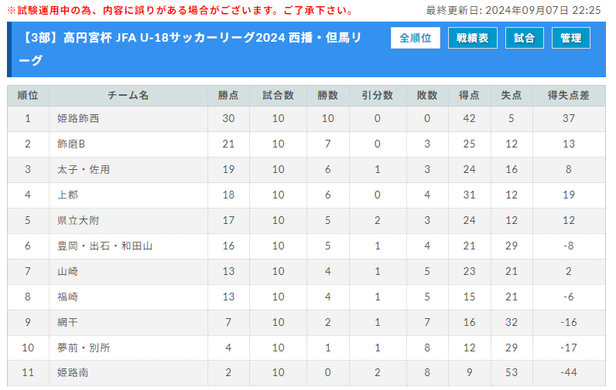
Task: Click team 網干 in standings
Action: [67, 322]
